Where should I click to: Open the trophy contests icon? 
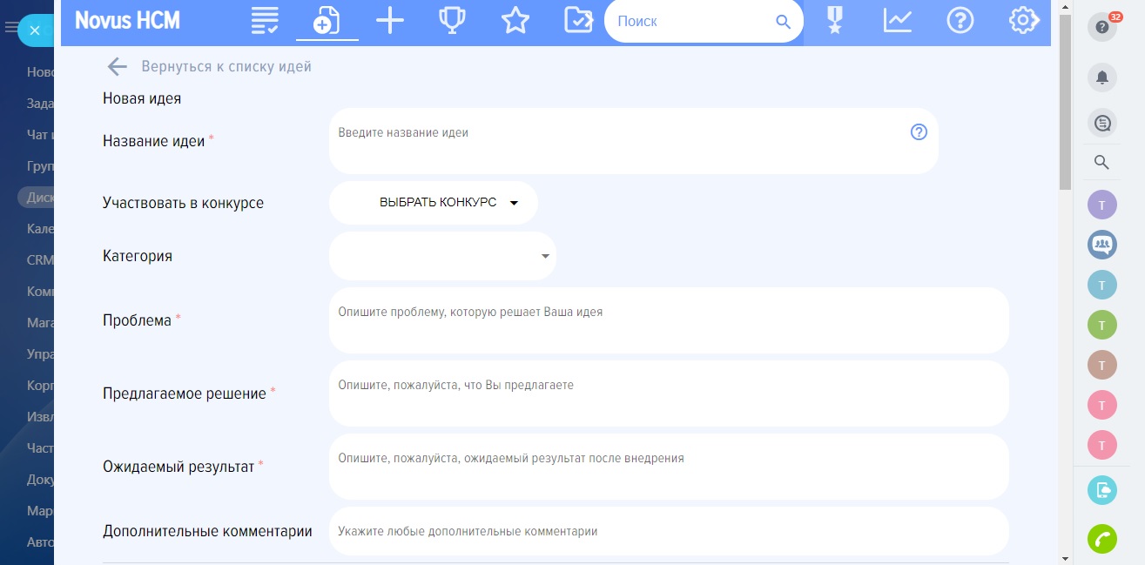452,21
